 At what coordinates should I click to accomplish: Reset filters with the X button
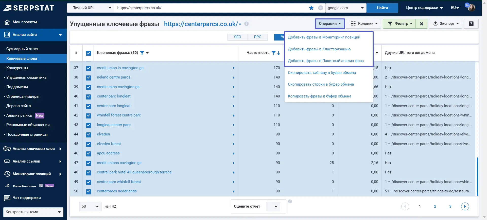[422, 24]
